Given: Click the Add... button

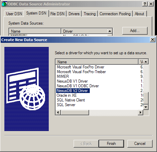Looking at the screenshot, I should pos(135,31).
